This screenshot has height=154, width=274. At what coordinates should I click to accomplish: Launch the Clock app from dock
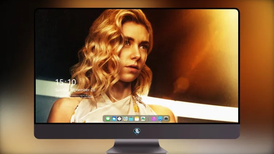(x=119, y=119)
